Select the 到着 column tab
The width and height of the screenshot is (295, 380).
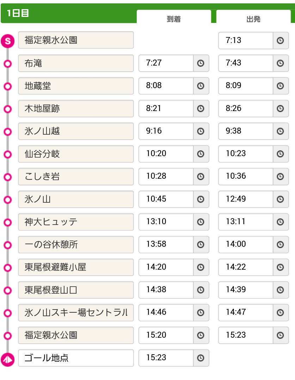pyautogui.click(x=174, y=17)
